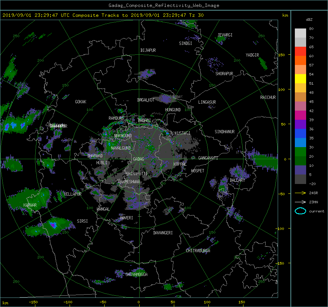
Task: Select the magenta 39 dBZ color swatch
Action: (x=300, y=115)
